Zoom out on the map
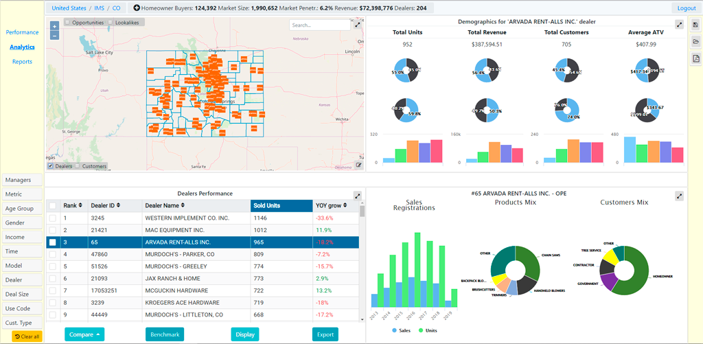The height and width of the screenshot is (344, 703). tap(54, 34)
